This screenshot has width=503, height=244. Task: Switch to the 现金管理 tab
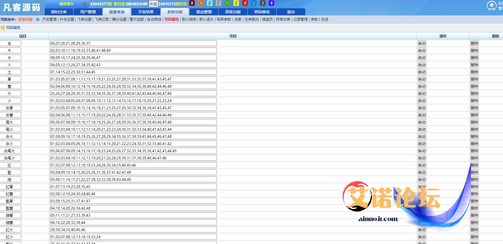coord(204,12)
